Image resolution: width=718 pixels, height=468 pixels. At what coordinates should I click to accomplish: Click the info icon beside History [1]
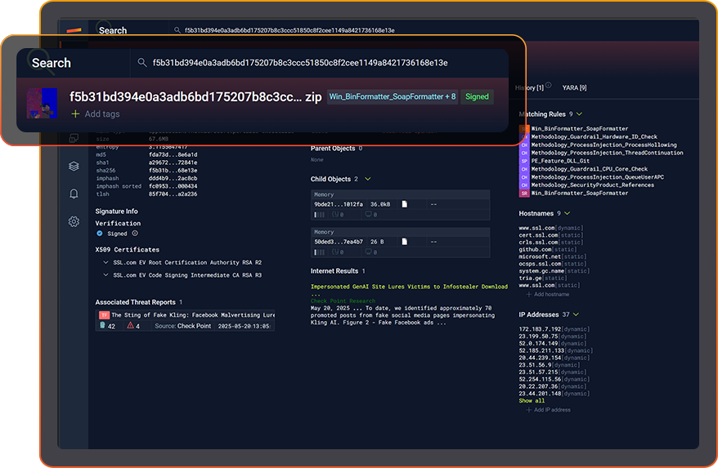549,85
